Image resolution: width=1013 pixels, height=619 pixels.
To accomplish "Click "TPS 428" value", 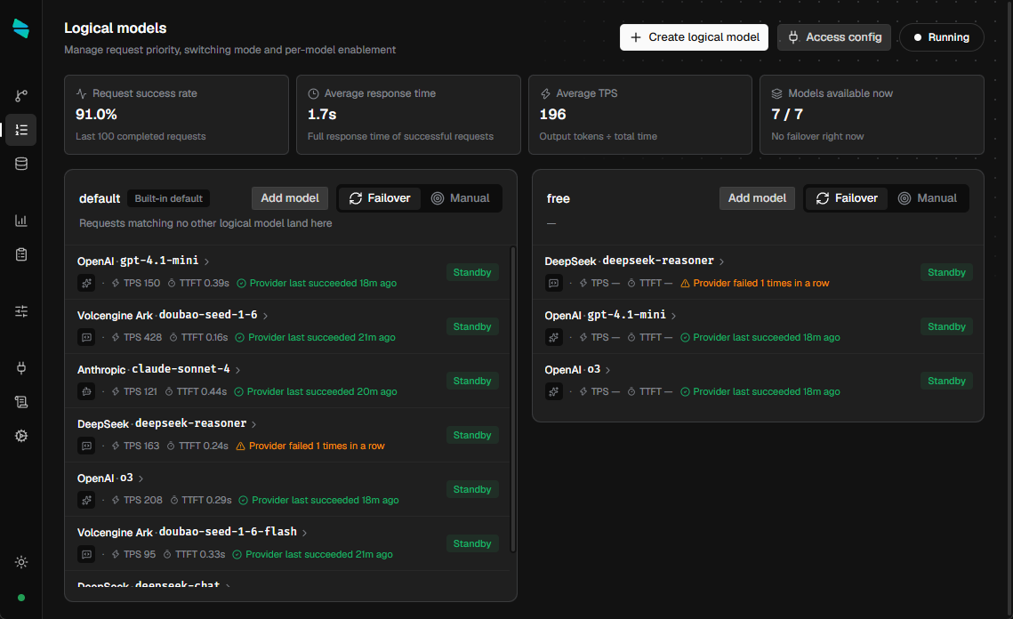I will tap(143, 337).
